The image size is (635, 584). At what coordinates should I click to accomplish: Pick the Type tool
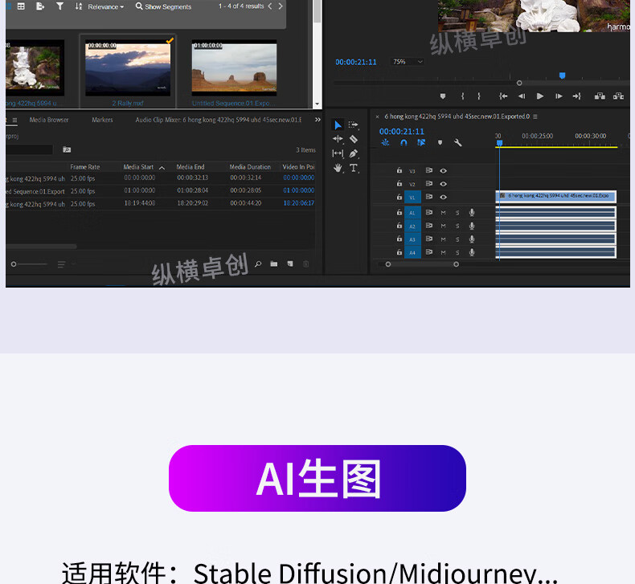(354, 168)
